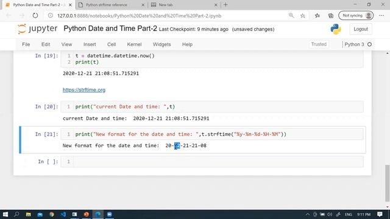Image resolution: width=390 pixels, height=219 pixels.
Task: Switch to Python strftime reference tab
Action: pos(107,5)
